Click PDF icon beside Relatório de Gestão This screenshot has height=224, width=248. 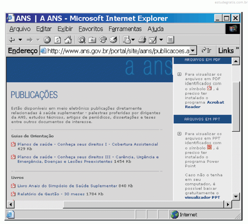[13, 194]
